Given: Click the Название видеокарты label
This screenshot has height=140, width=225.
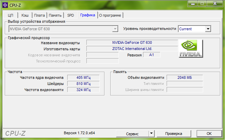Looking at the screenshot, I should coord(60,43).
